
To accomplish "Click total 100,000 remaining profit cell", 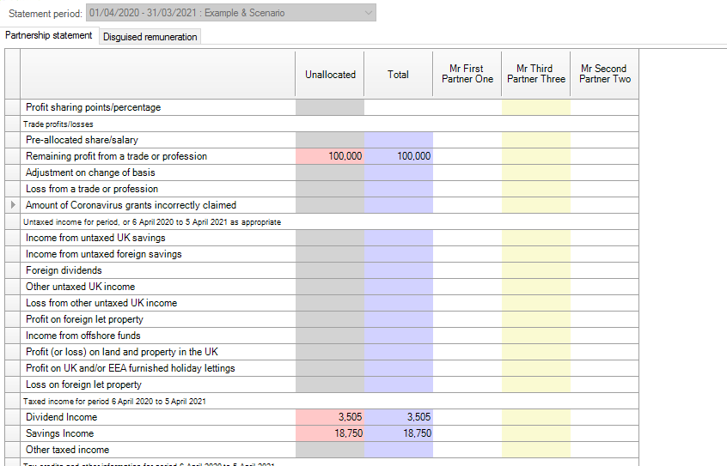I will pyautogui.click(x=399, y=156).
